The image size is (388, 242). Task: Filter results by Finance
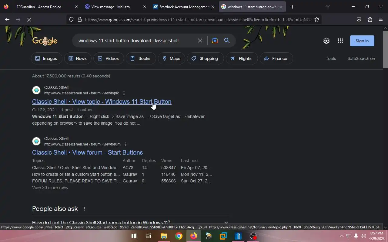[276, 58]
